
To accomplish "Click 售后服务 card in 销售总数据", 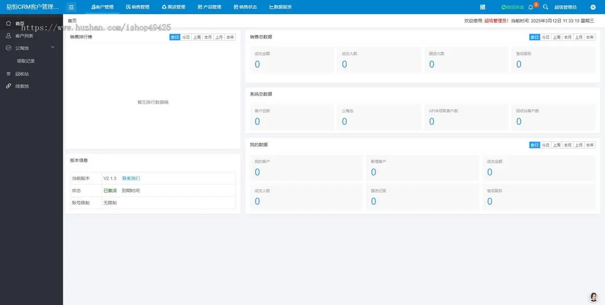I will [553, 60].
